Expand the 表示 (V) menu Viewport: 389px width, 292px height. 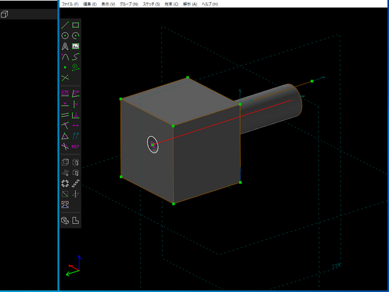108,4
